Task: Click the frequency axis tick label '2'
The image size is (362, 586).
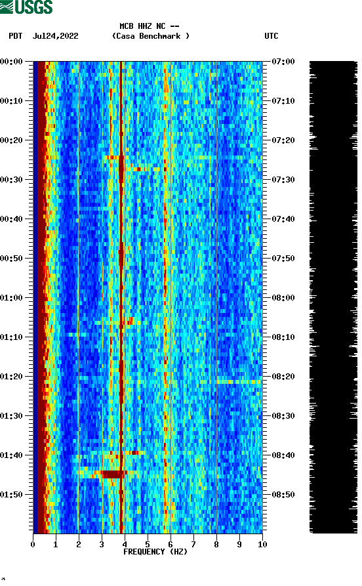Action: coord(79,545)
